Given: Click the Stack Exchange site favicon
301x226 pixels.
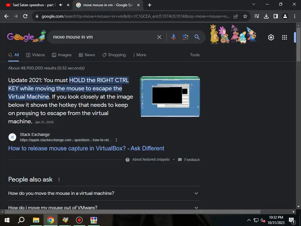Looking at the screenshot, I should pyautogui.click(x=12, y=137).
